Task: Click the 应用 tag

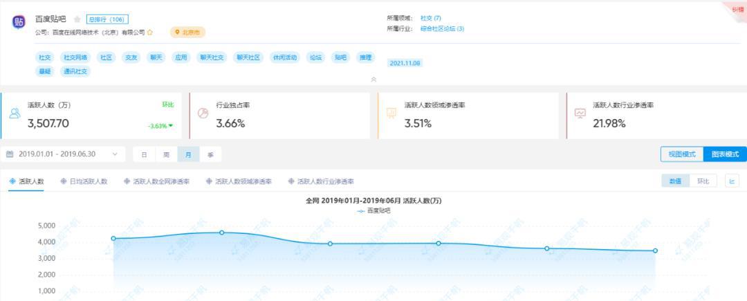Action: [181, 57]
